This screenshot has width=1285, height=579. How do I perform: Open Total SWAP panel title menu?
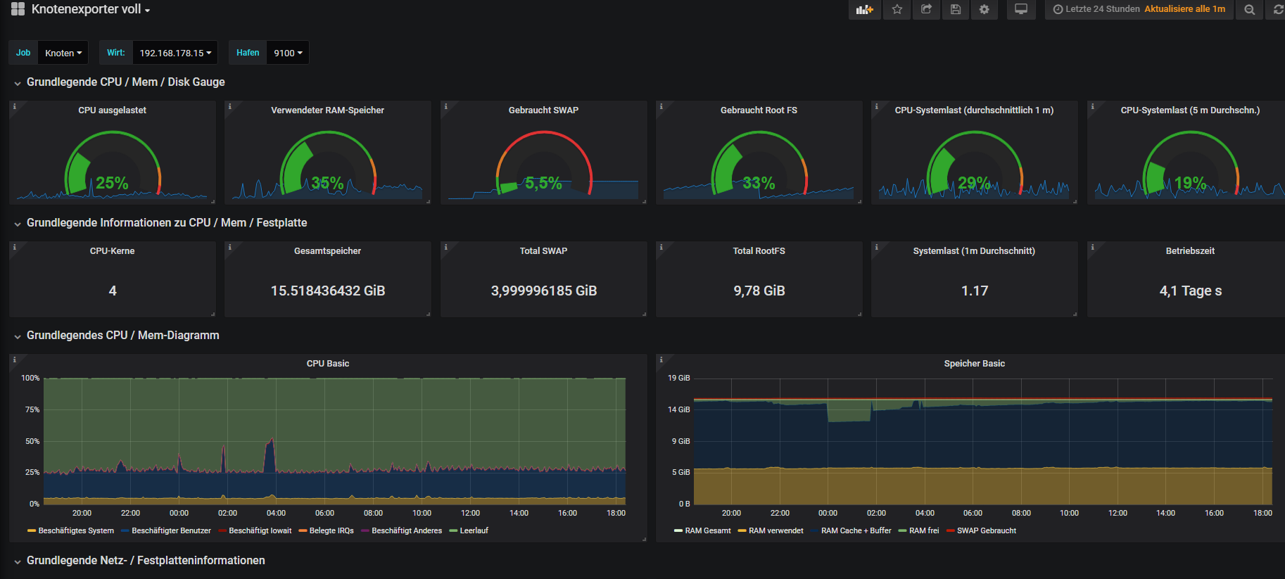[x=543, y=251]
